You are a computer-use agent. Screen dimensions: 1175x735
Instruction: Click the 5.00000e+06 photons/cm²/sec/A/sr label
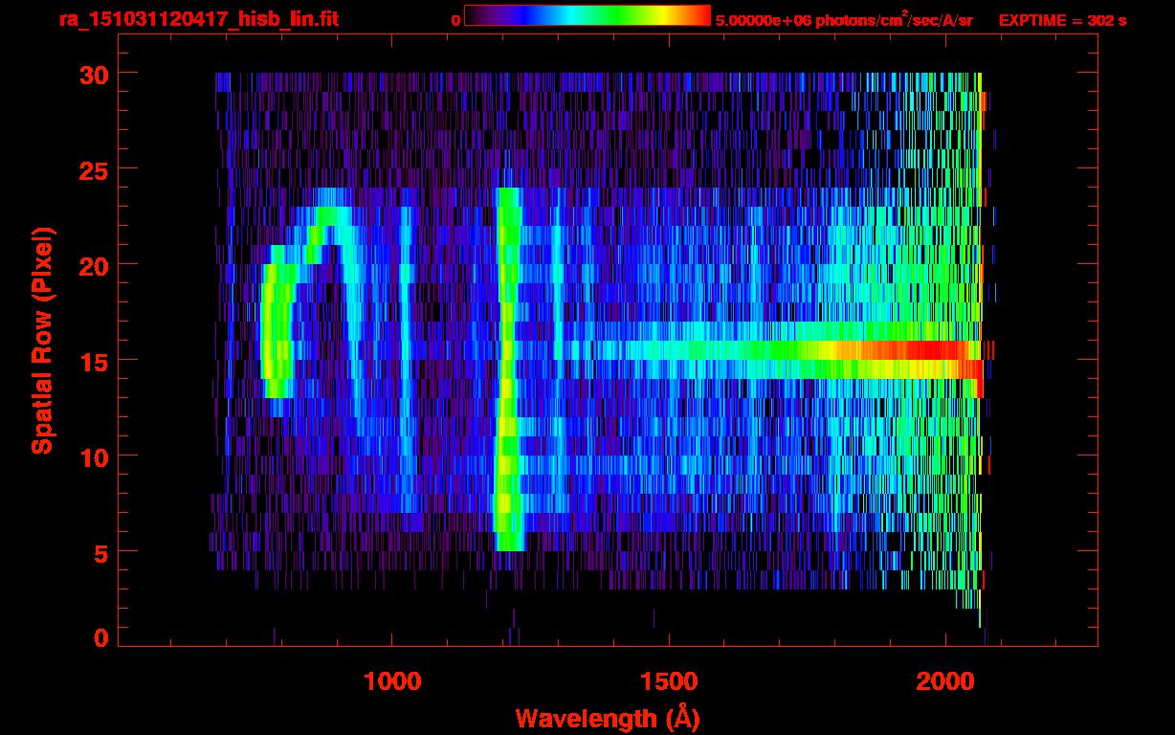pyautogui.click(x=844, y=20)
